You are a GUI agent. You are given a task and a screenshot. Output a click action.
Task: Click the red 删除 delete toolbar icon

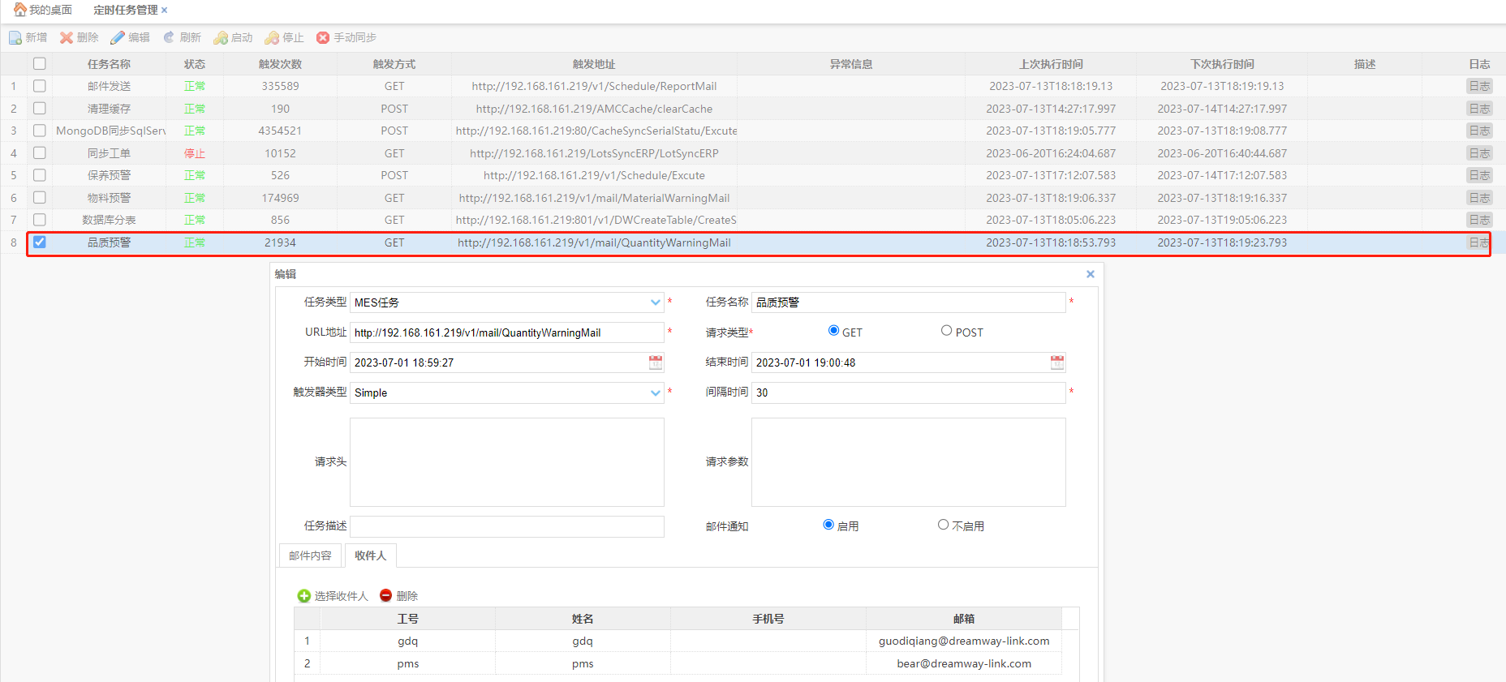coord(67,38)
